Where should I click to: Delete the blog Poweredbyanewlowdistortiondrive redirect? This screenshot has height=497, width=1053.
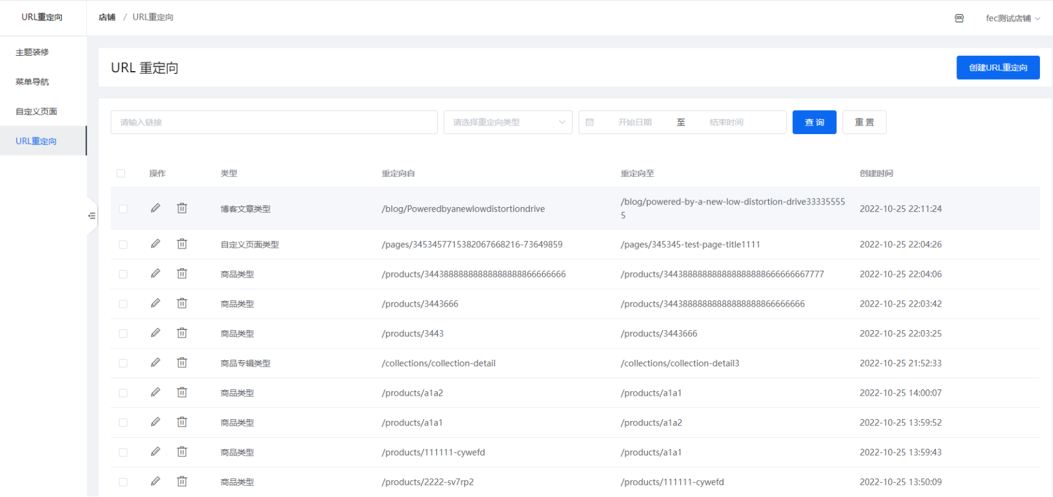pos(182,208)
